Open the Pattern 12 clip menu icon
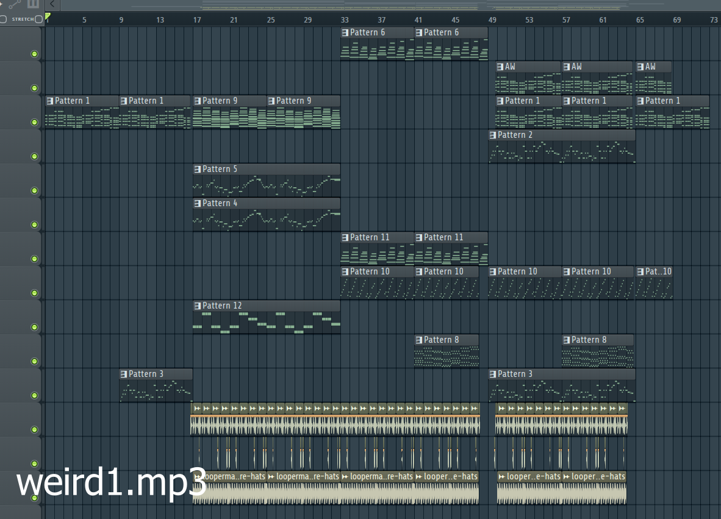721x519 pixels. click(x=197, y=306)
